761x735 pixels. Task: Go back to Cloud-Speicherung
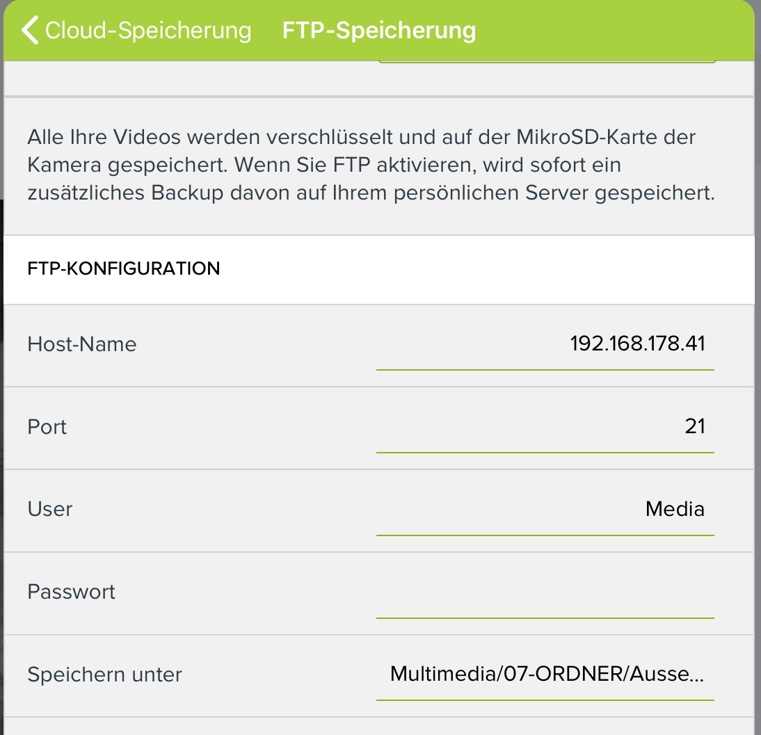[147, 31]
